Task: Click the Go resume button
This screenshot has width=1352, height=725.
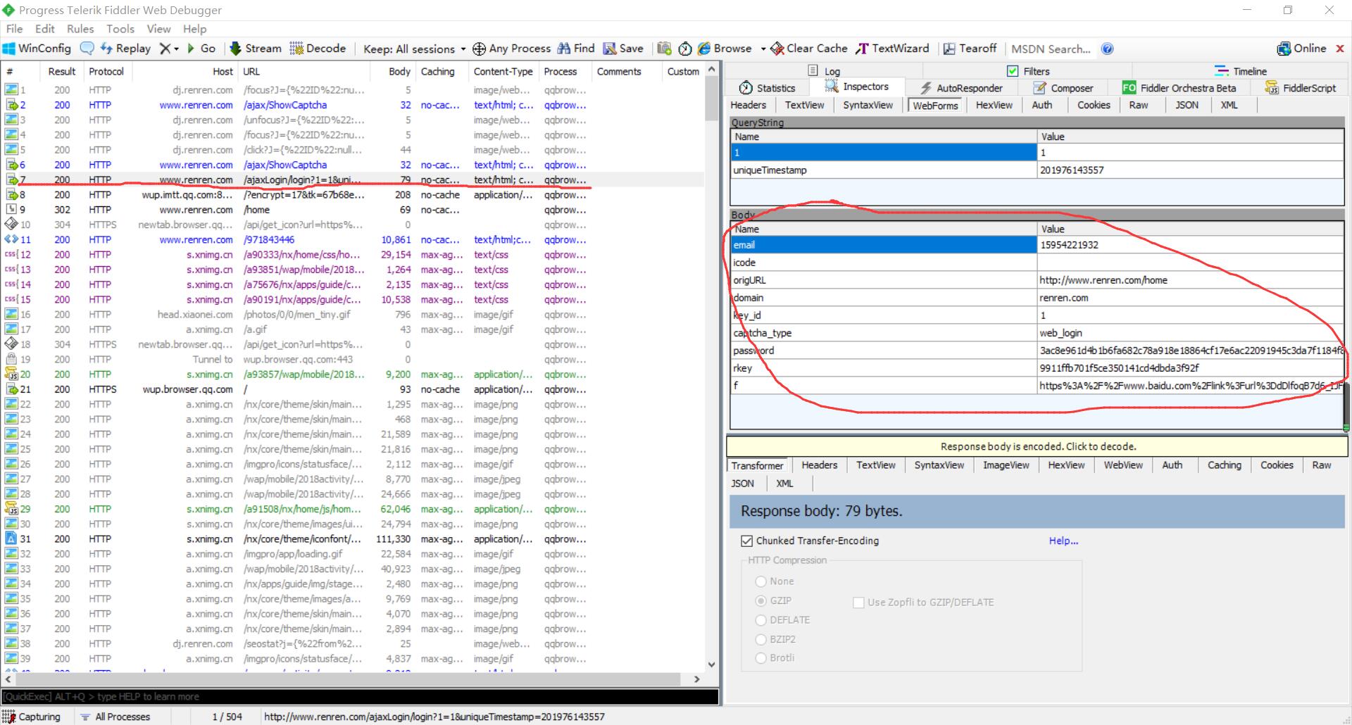Action: pyautogui.click(x=201, y=49)
